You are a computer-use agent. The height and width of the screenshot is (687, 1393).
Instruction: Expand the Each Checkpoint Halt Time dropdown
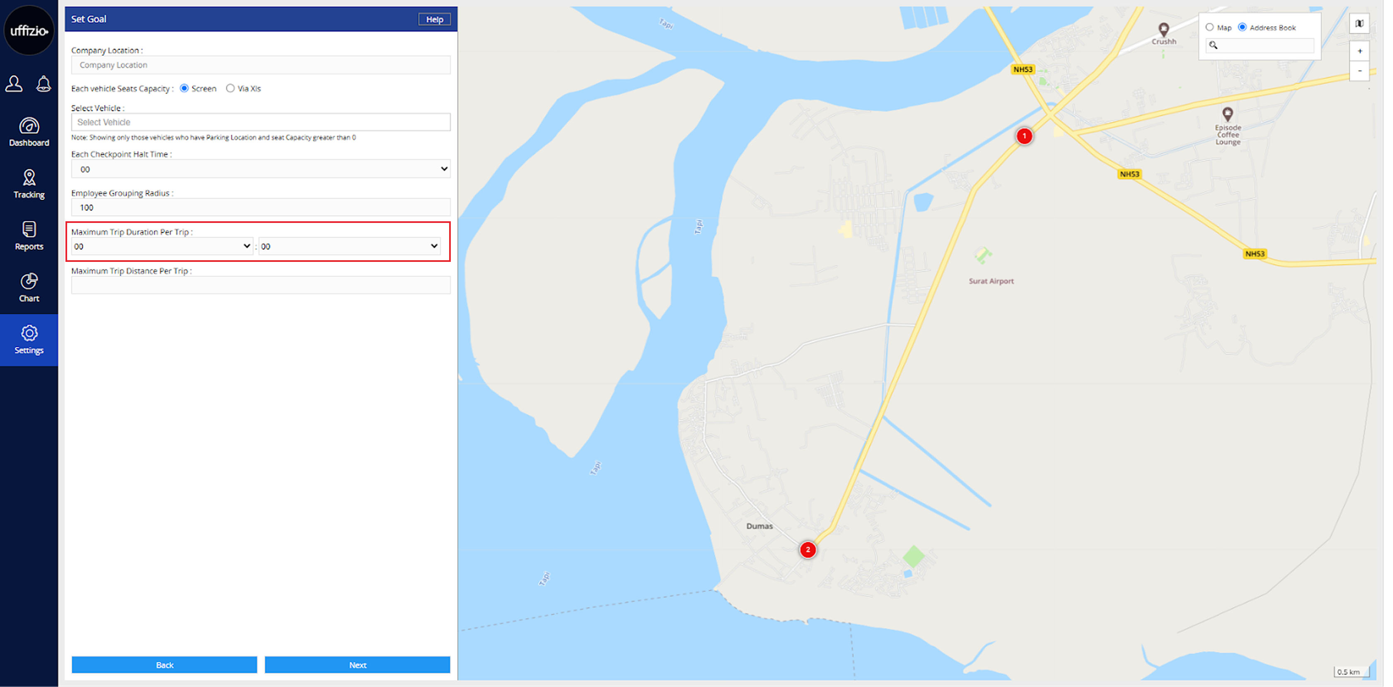(x=260, y=169)
